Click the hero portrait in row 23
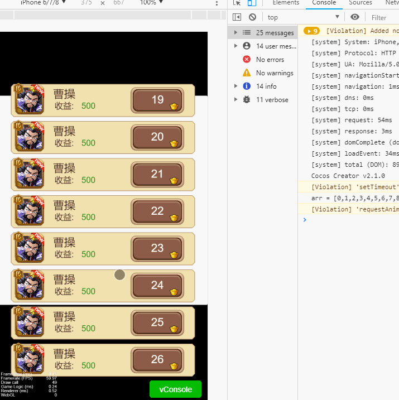Screen dimensions: 399x400 (x=29, y=248)
